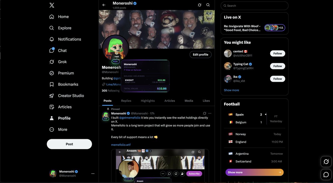
Task: Click the floating Grok button
Action: 326,162
